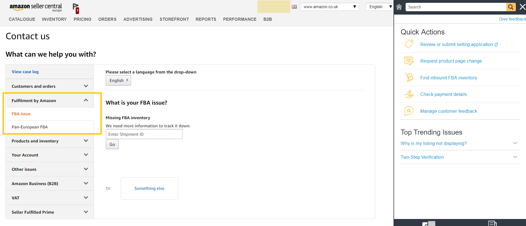Click the help panel Search field

pos(456,7)
